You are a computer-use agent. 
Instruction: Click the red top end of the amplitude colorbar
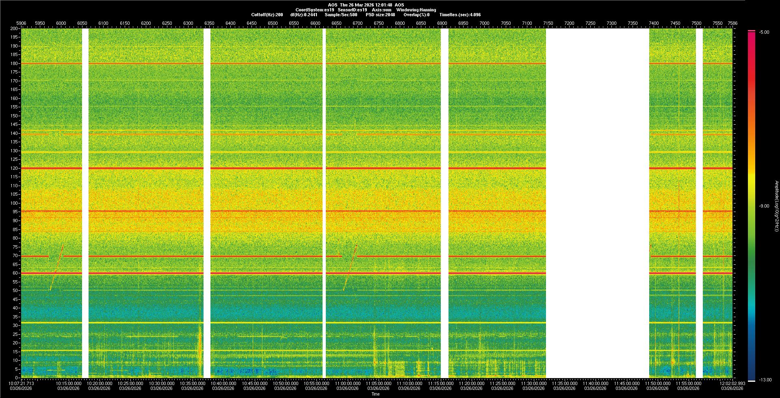[752, 33]
